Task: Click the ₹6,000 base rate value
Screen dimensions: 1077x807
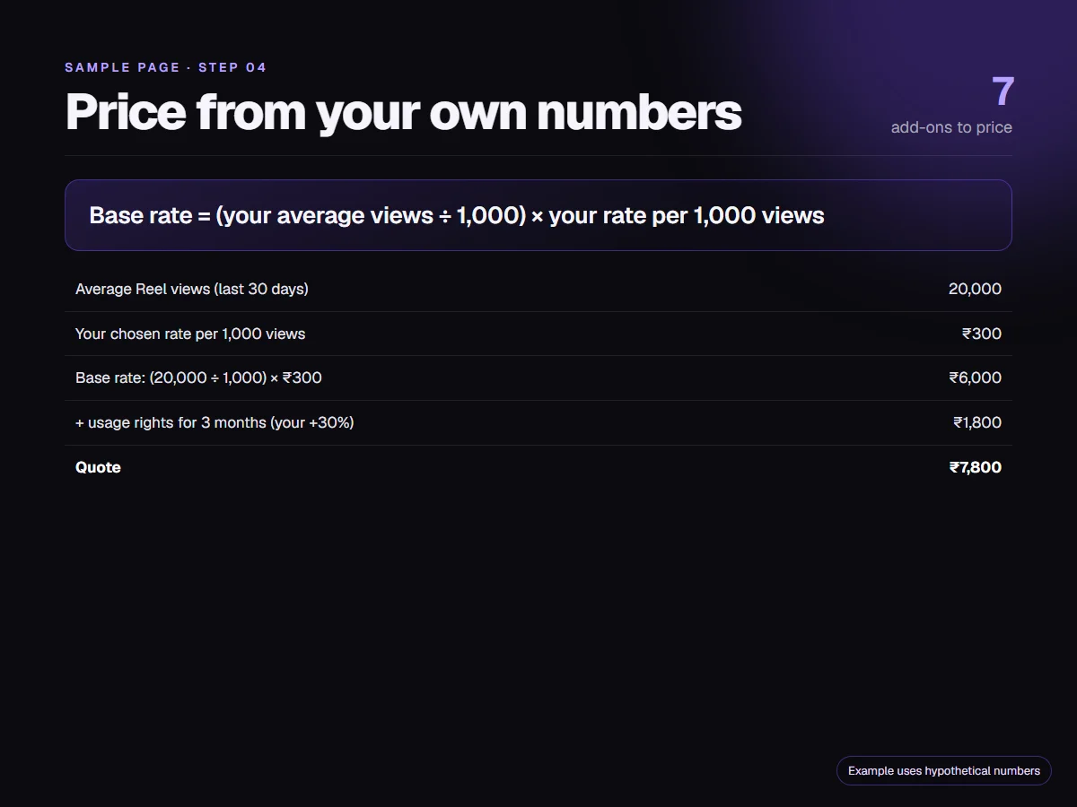Action: coord(976,377)
